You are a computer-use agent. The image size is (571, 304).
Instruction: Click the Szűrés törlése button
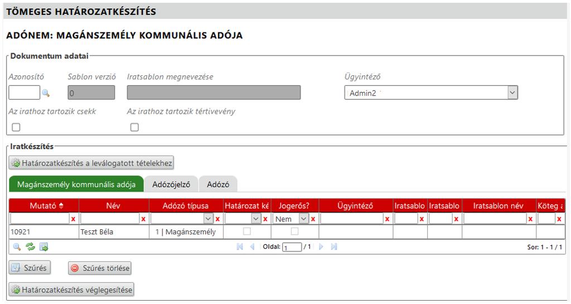point(100,268)
